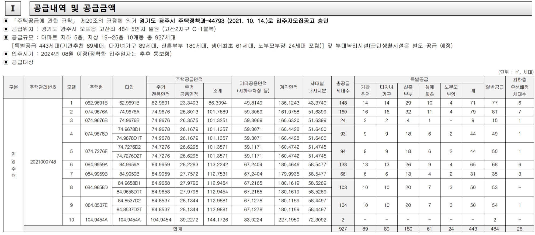Click the '모델' column header
The height and width of the screenshot is (235, 535).
71,87
